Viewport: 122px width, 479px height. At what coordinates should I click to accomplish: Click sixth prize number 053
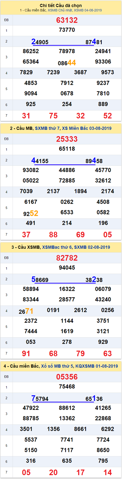click(31, 342)
